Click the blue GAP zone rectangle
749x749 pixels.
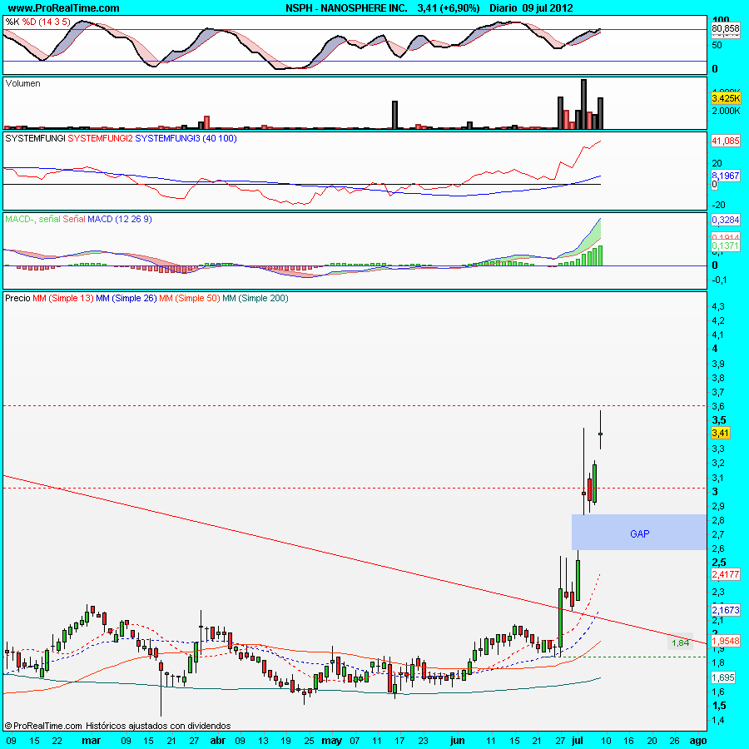[638, 532]
